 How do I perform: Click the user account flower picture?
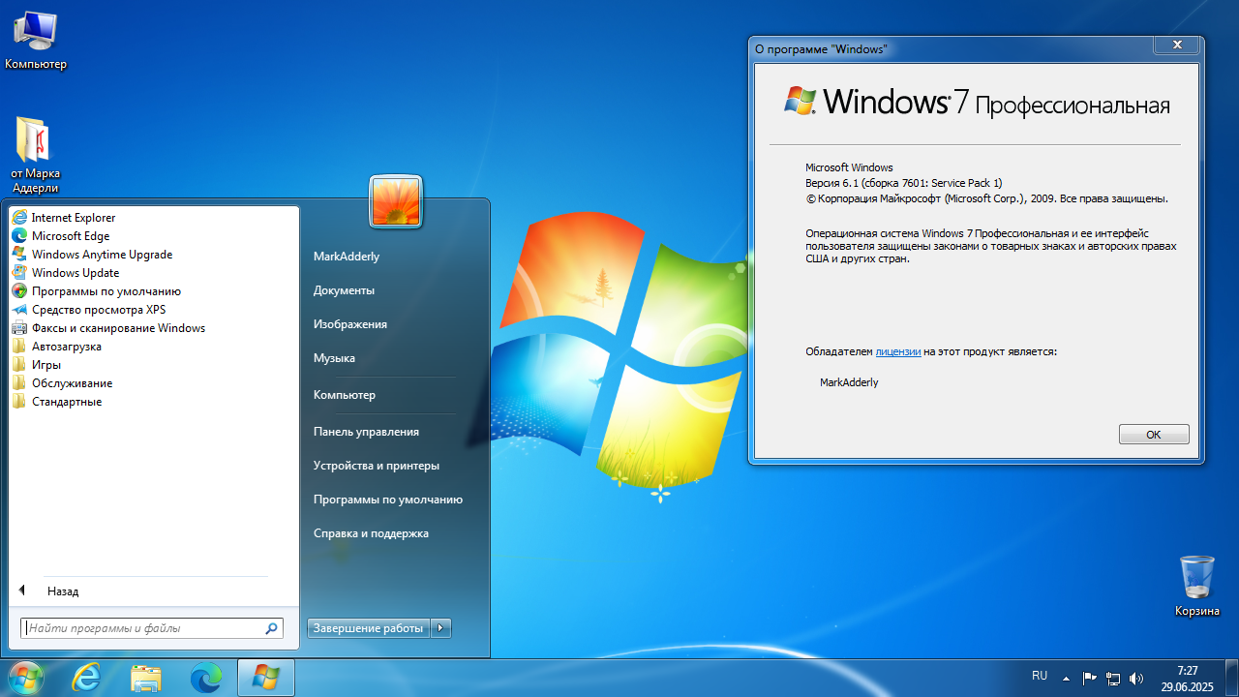coord(396,201)
